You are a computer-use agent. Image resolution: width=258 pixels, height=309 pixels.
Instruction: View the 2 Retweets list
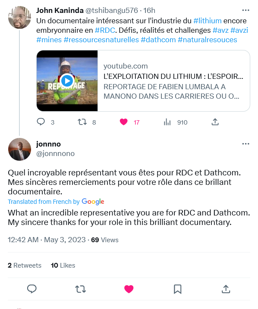pyautogui.click(x=25, y=265)
